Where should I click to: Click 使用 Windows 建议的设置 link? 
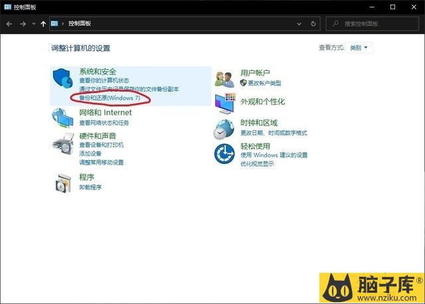coord(274,155)
